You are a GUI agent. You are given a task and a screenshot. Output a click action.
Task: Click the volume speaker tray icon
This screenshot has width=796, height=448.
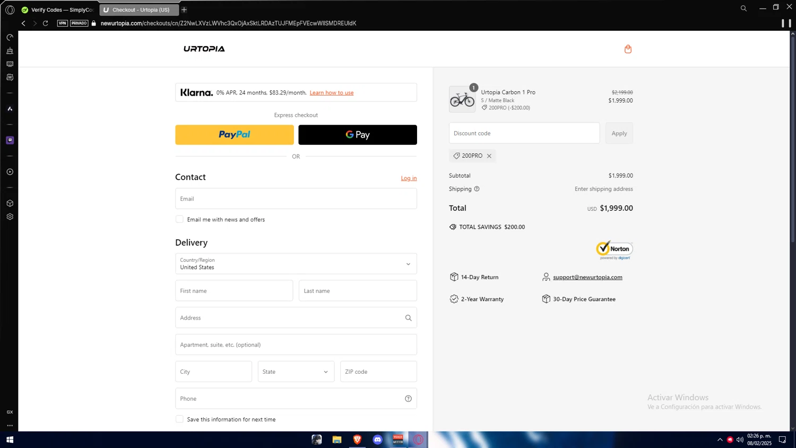coord(740,440)
